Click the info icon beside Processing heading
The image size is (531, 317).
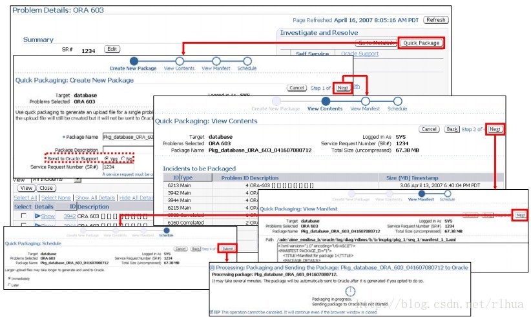213,267
